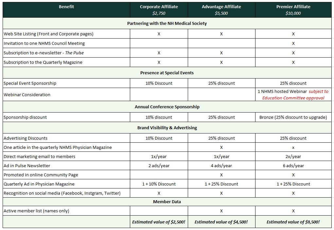Image resolution: width=334 pixels, height=230 pixels.
Task: Click the Annual Conference Sponsorship heading
Action: point(167,107)
